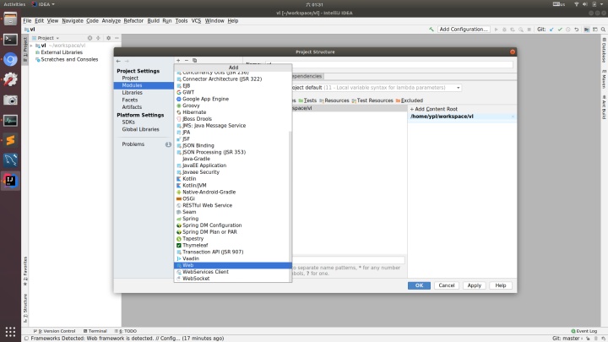
Task: Click the copy module icon
Action: click(195, 61)
